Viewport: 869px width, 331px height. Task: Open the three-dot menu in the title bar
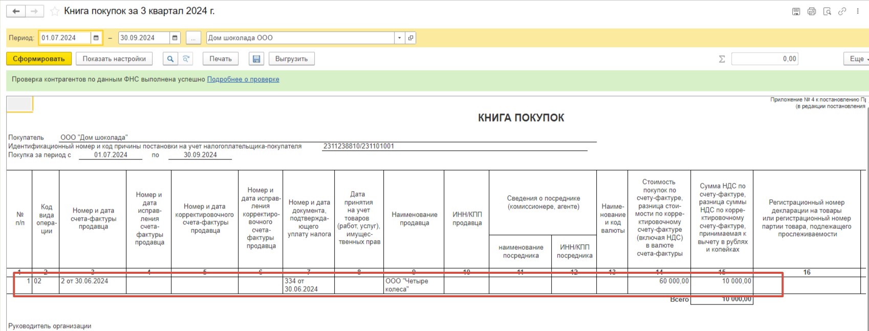pos(858,11)
